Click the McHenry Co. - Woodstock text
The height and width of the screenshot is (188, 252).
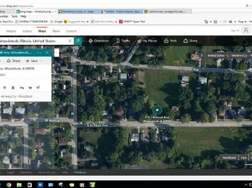(16, 97)
